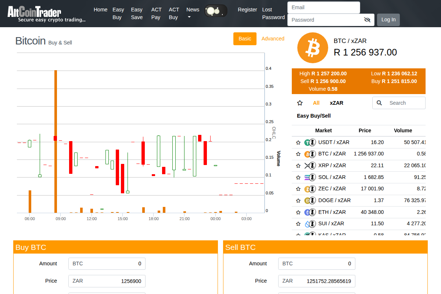Image resolution: width=441 pixels, height=294 pixels.
Task: Click the search magnifier icon
Action: 380,103
